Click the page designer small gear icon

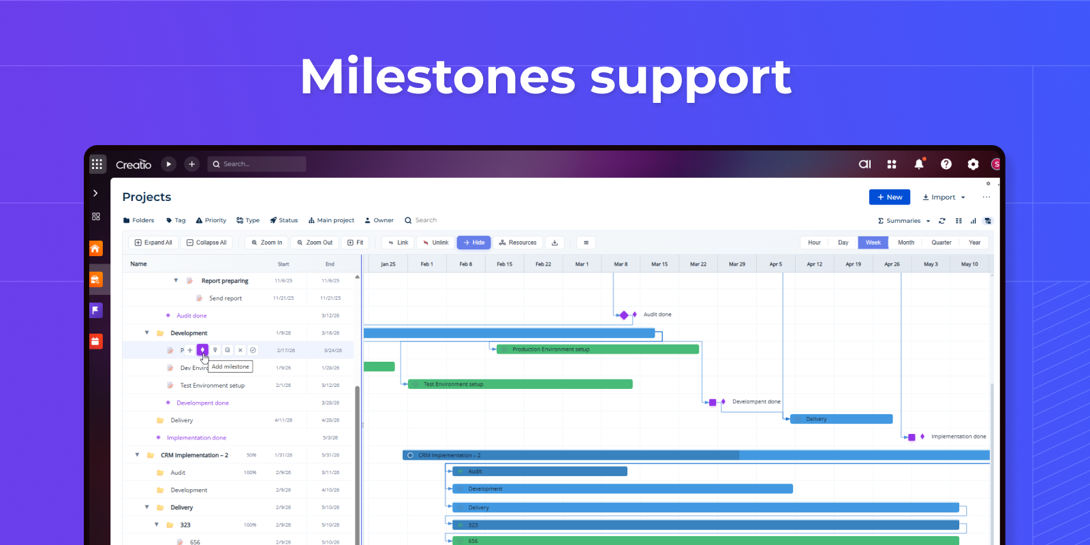988,183
